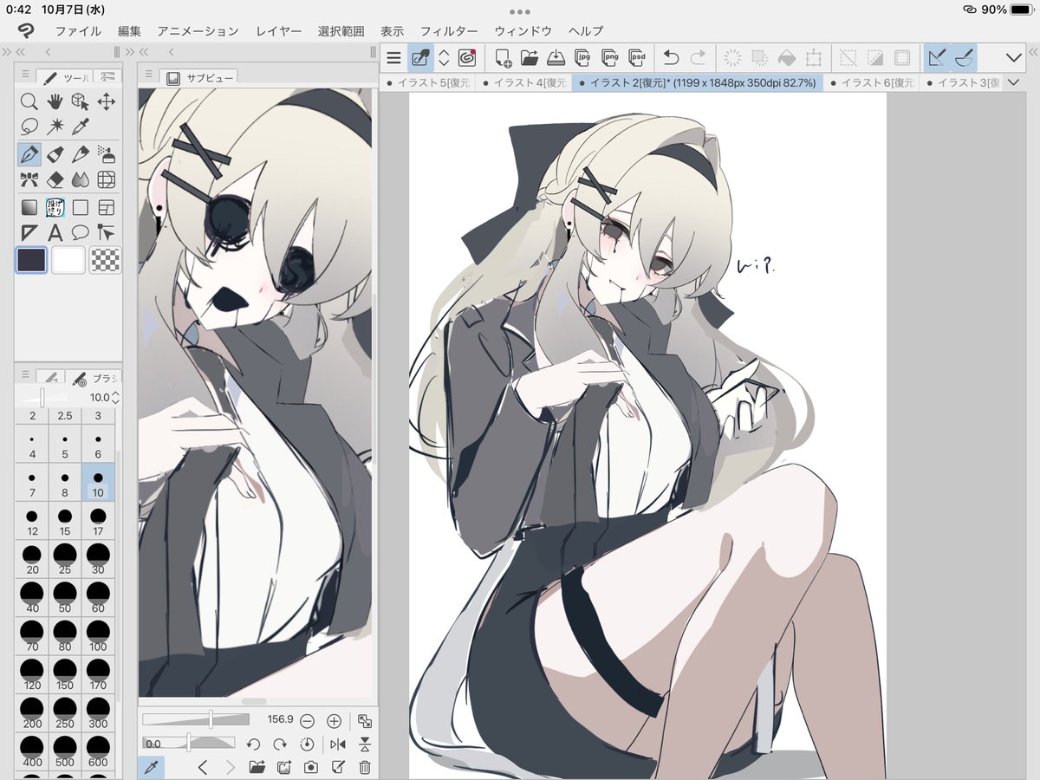Select the Airbrush tool

click(x=107, y=155)
